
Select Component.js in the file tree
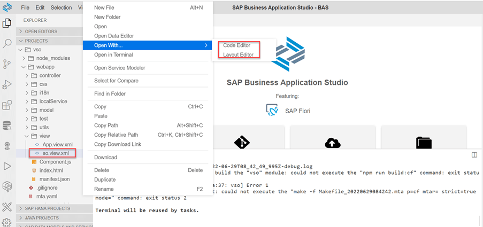(55, 161)
